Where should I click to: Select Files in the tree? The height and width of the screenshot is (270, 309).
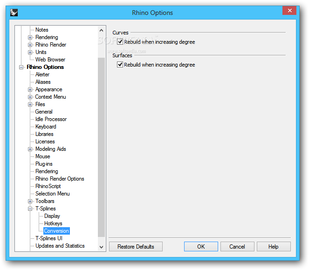[40, 104]
